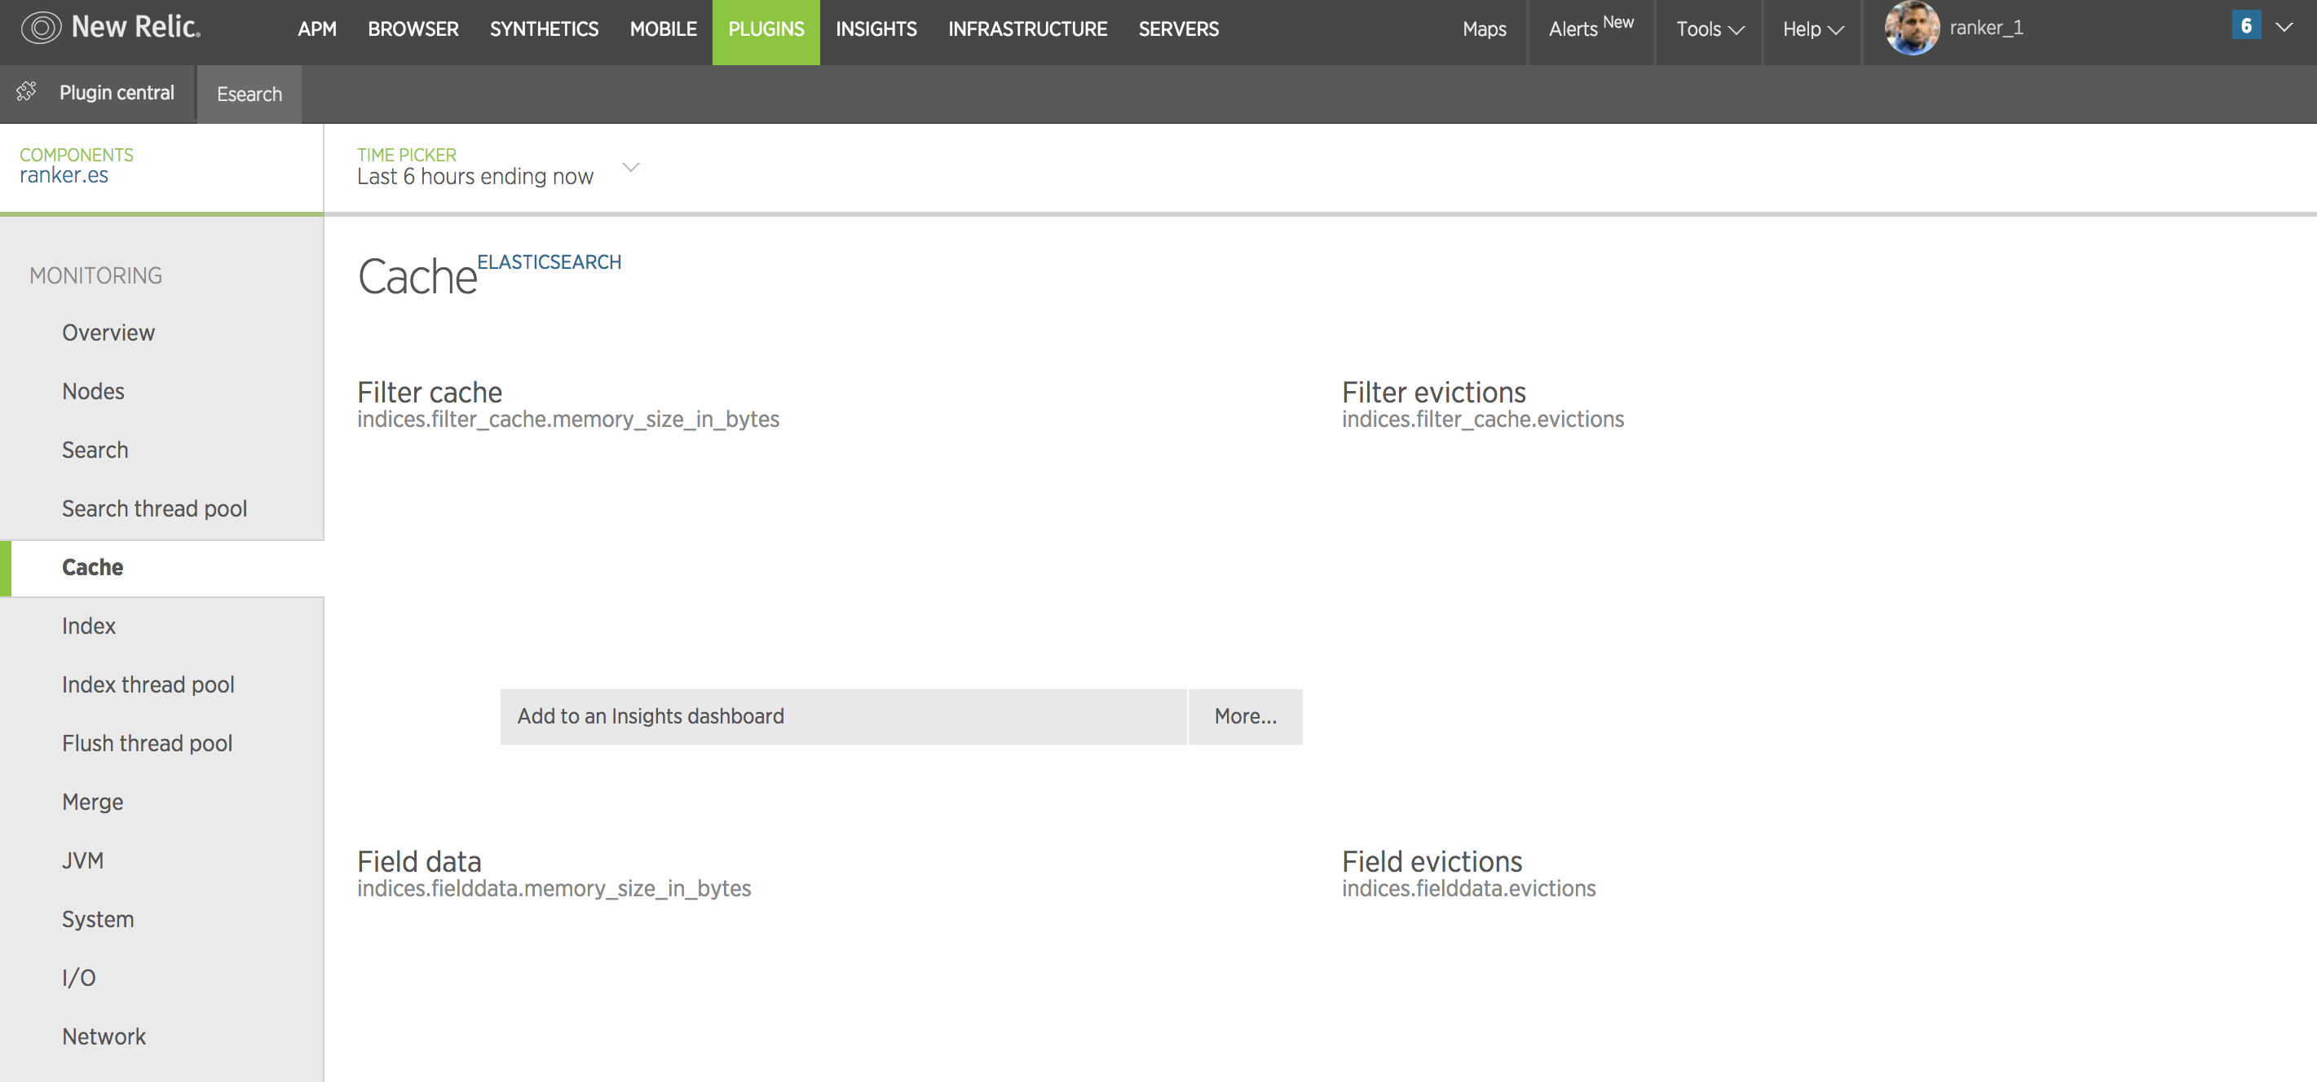This screenshot has height=1082, width=2317.
Task: Go to the INSIGHTS section
Action: tap(875, 29)
